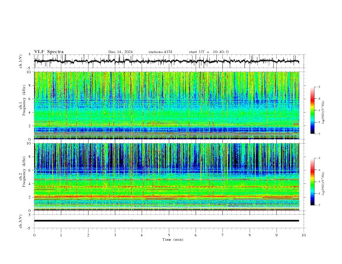Click the log(PSD) label beside ch.1 colorbar
The height and width of the screenshot is (264, 342).
[x=323, y=113]
